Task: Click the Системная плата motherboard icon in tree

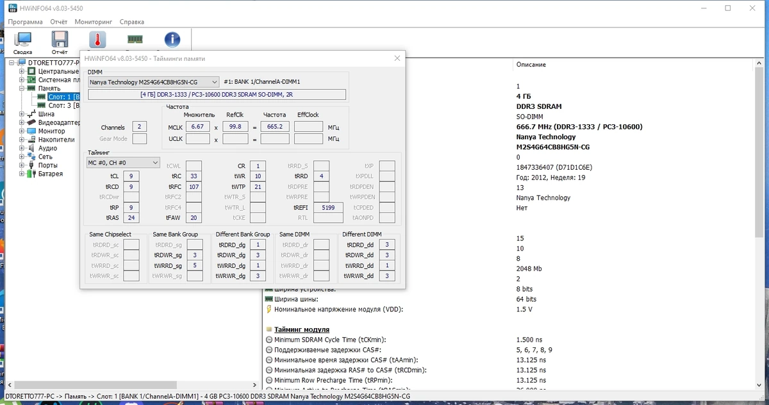Action: pyautogui.click(x=32, y=79)
